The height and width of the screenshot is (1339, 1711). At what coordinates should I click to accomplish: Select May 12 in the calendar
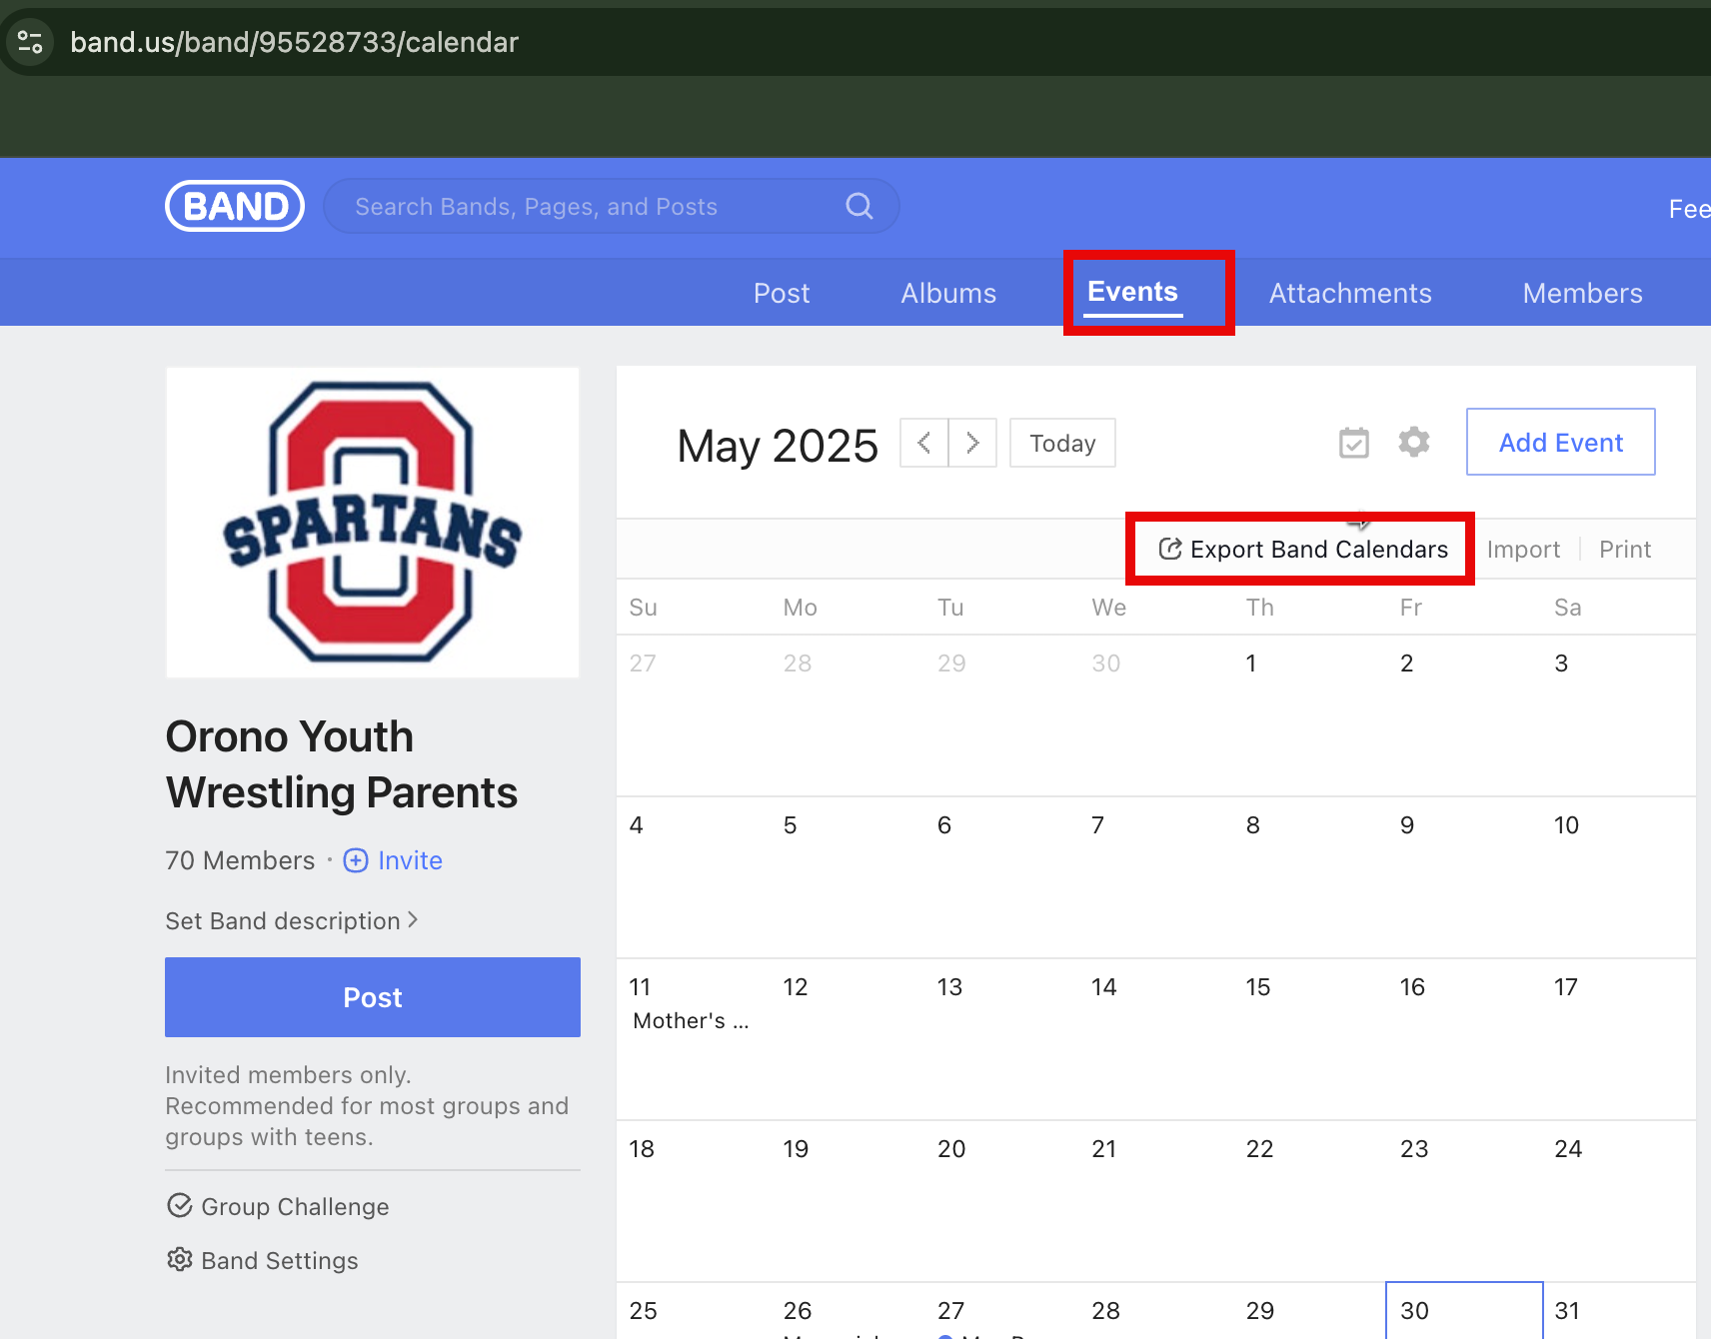coord(848,1039)
